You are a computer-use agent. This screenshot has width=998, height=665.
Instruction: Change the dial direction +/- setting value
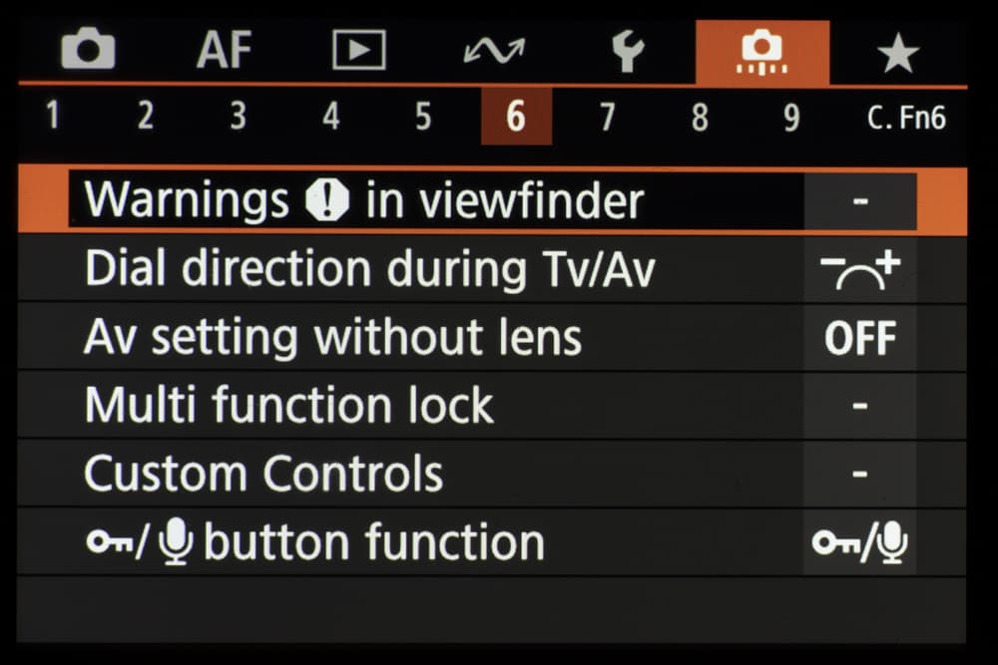859,270
